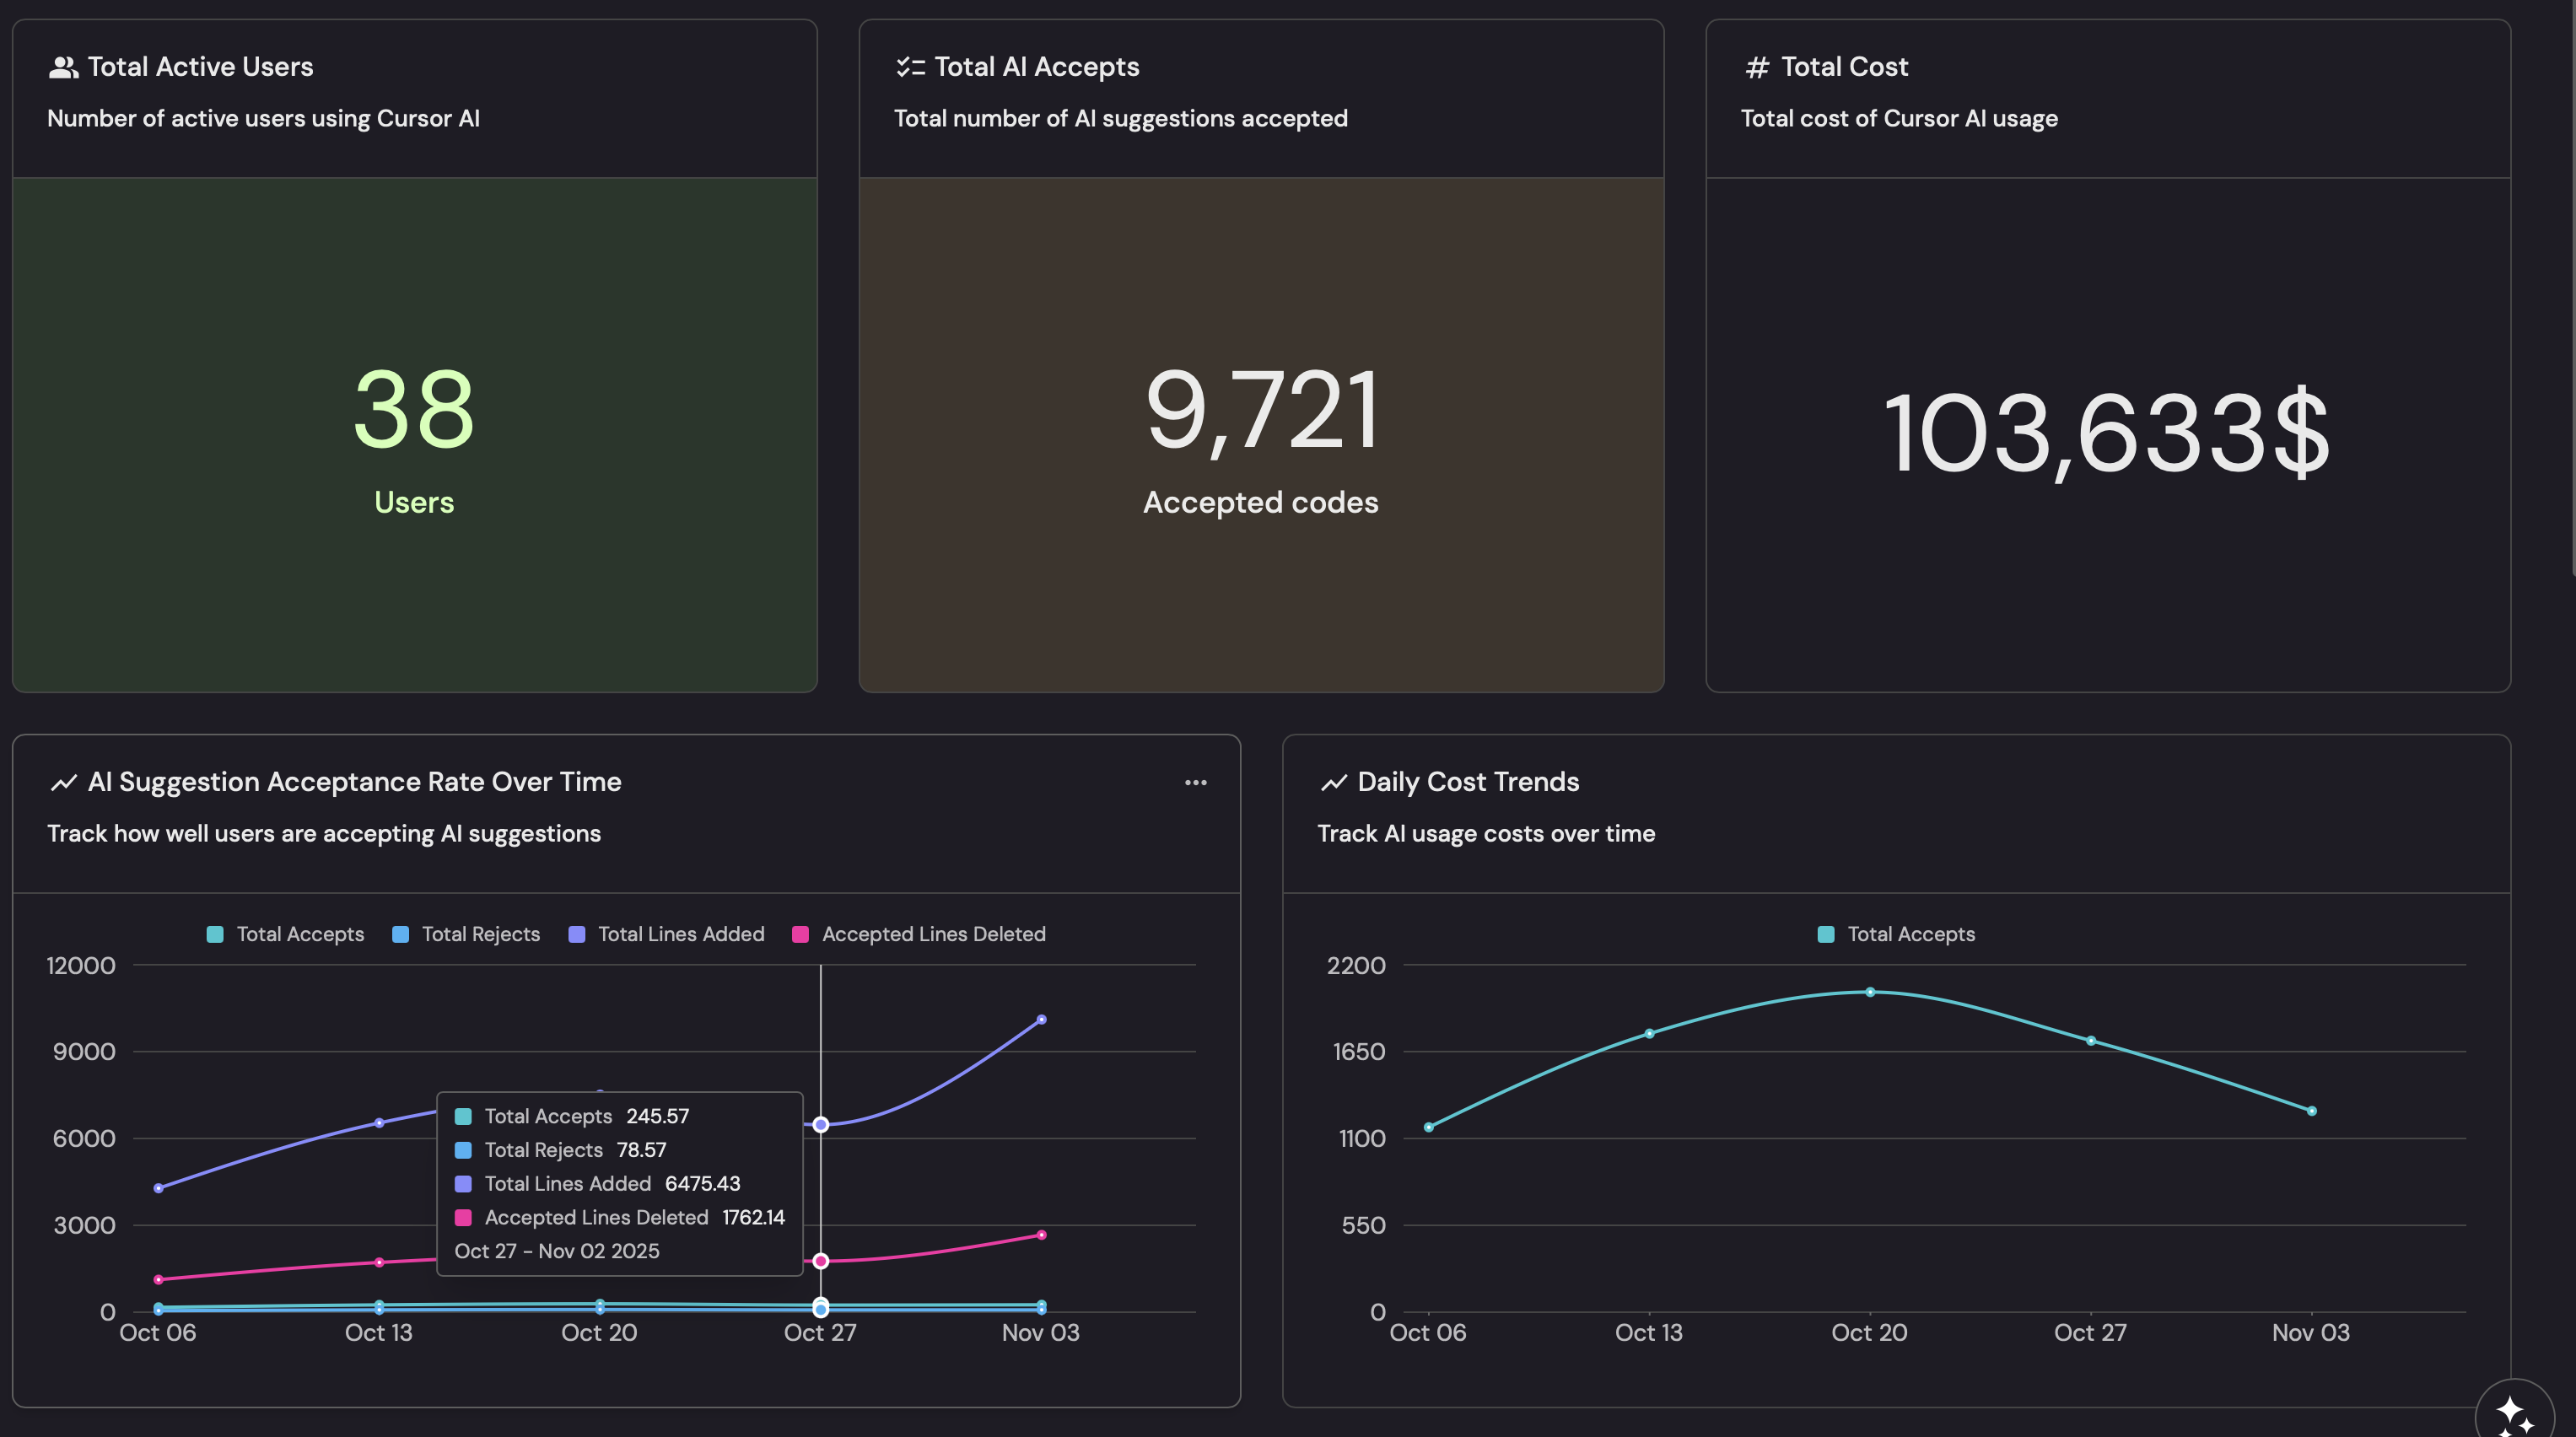This screenshot has width=2576, height=1437.
Task: Click the pink Accepted Lines Deleted legend swatch
Action: click(800, 934)
